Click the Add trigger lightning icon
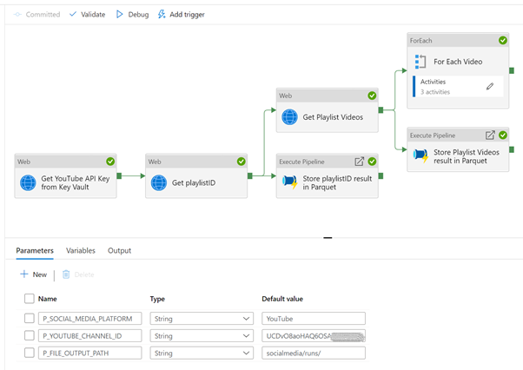Image resolution: width=523 pixels, height=370 pixels. coord(162,15)
